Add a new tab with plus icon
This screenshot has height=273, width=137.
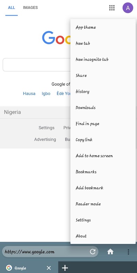[65, 268]
